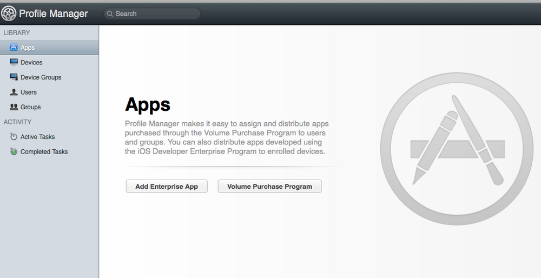This screenshot has height=278, width=541.
Task: Show Groups in the sidebar
Action: coord(49,107)
